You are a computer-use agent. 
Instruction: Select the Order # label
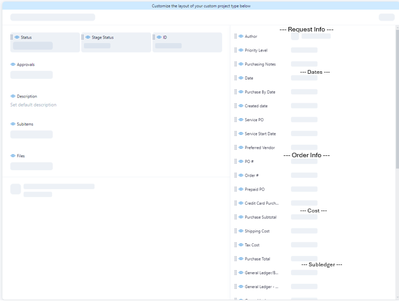[x=251, y=175]
